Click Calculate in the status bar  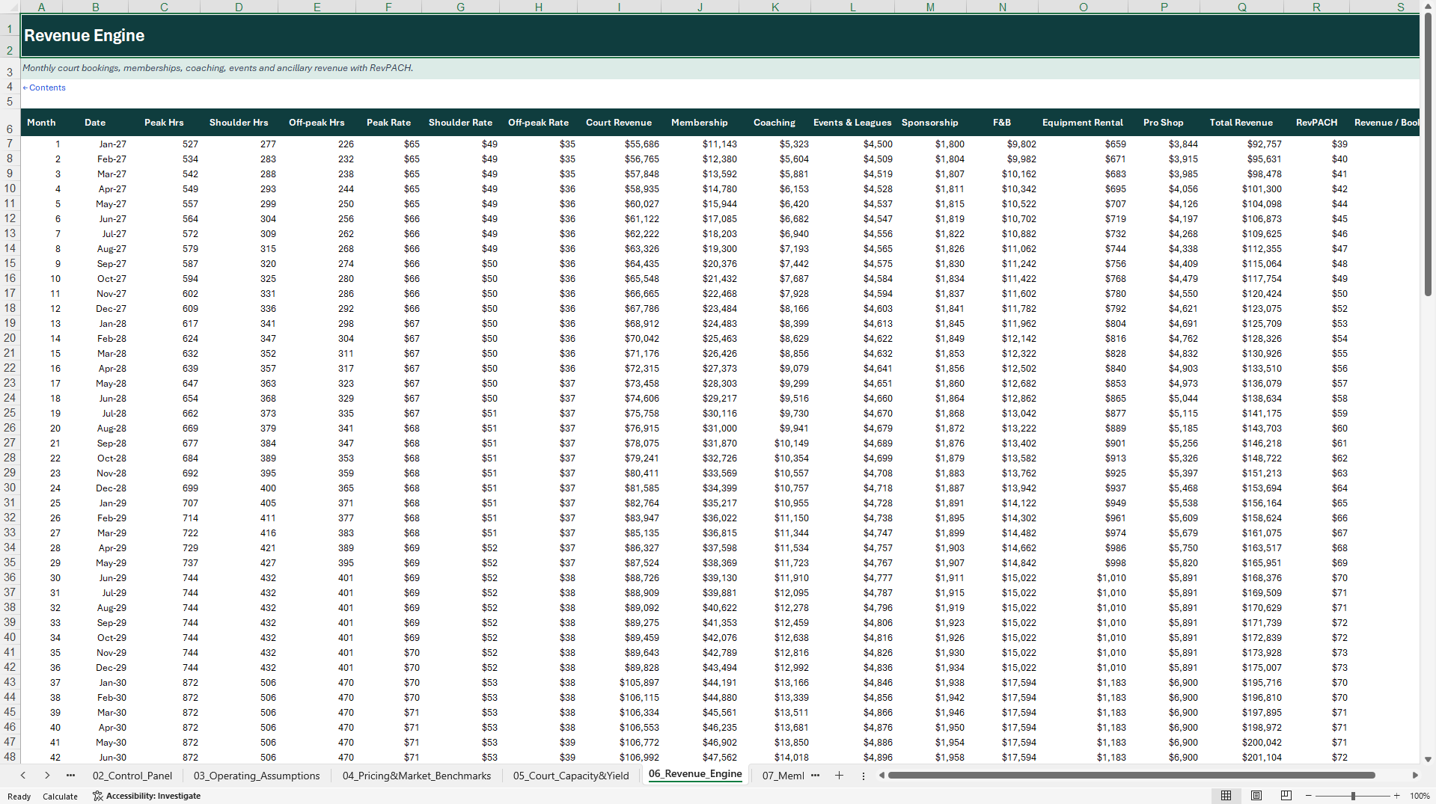pos(60,797)
